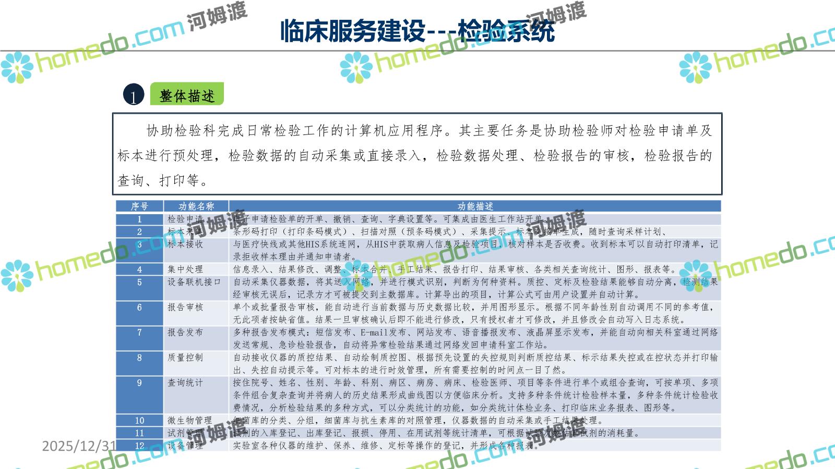Image resolution: width=835 pixels, height=469 pixels.
Task: Click the "功能名称" column header
Action: (196, 206)
